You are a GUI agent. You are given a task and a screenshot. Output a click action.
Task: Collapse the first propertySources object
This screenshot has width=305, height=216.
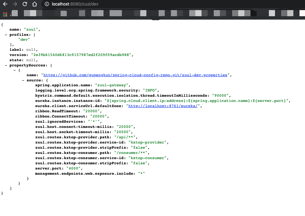[x=14, y=70]
